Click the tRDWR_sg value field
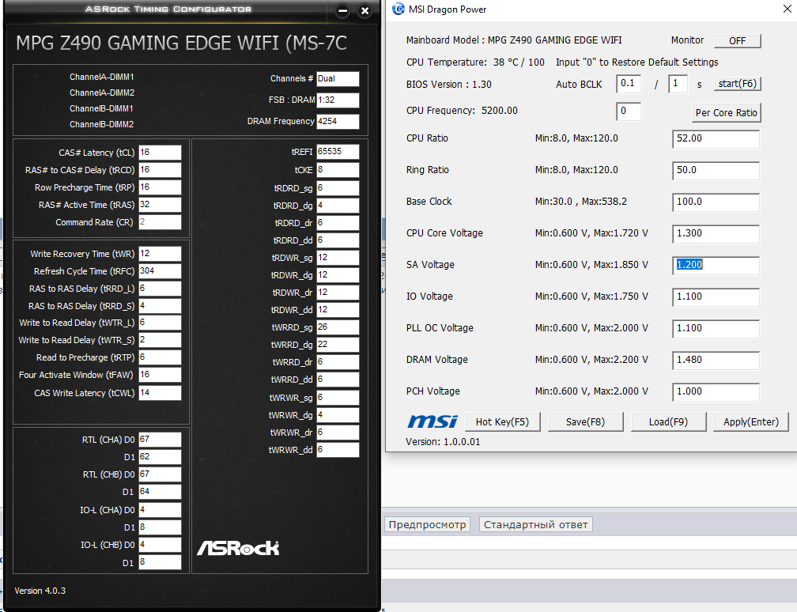Image resolution: width=797 pixels, height=612 pixels. (338, 258)
